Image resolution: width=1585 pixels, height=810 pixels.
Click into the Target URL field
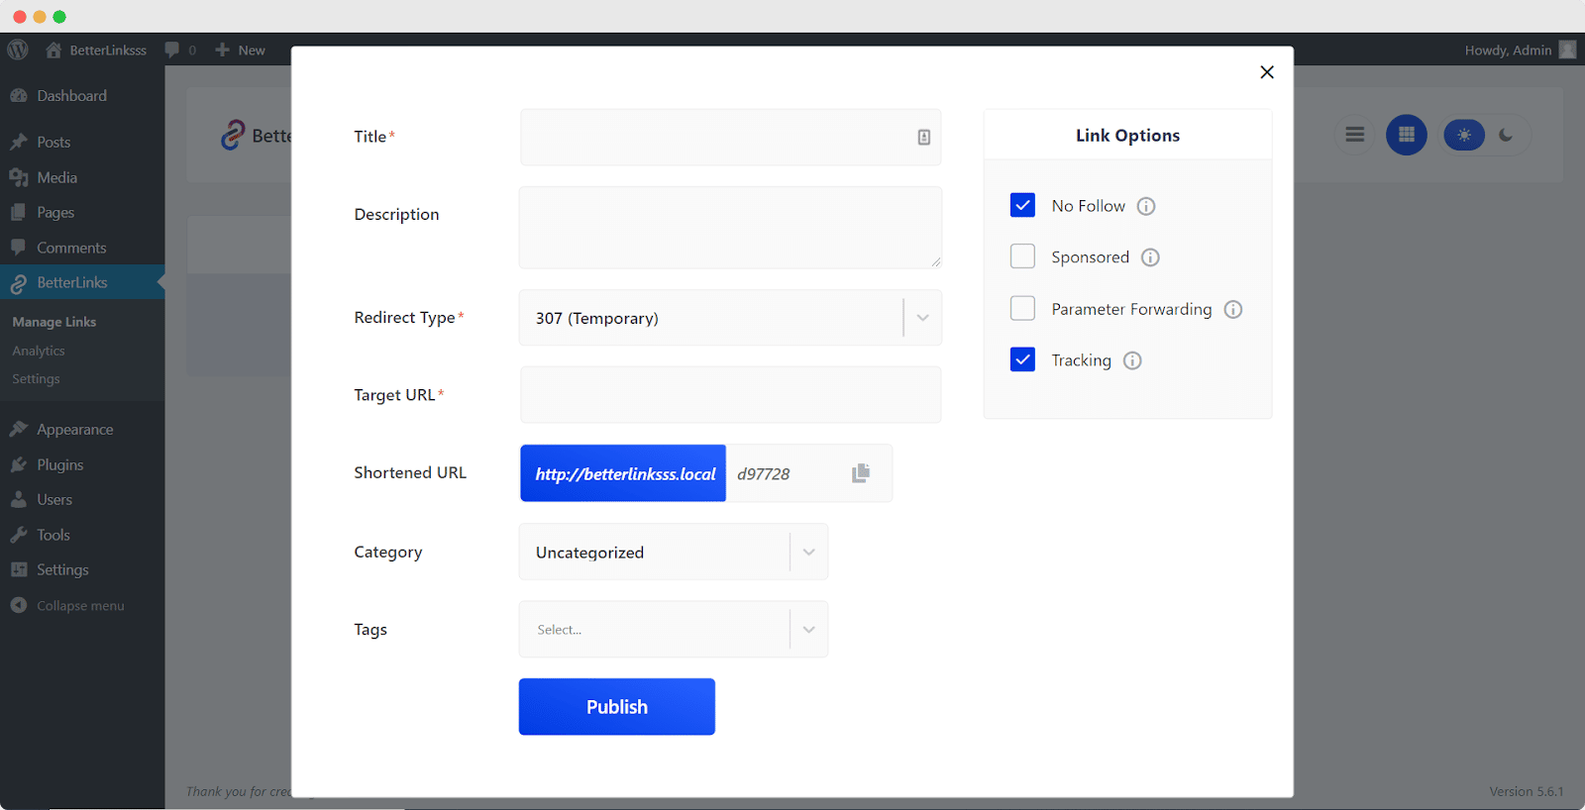pos(730,395)
